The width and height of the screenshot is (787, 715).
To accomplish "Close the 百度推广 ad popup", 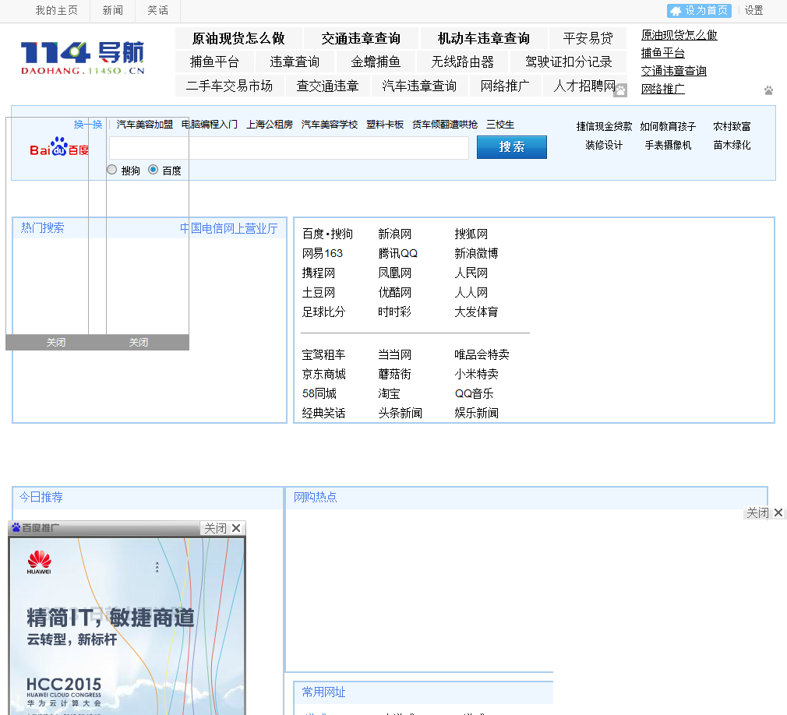I will click(x=223, y=528).
